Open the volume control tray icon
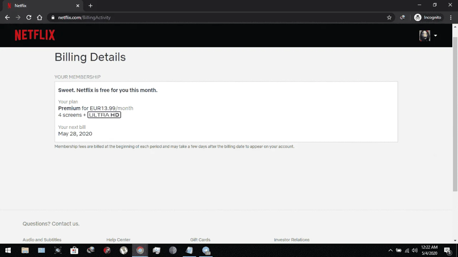This screenshot has height=257, width=458. click(x=415, y=250)
